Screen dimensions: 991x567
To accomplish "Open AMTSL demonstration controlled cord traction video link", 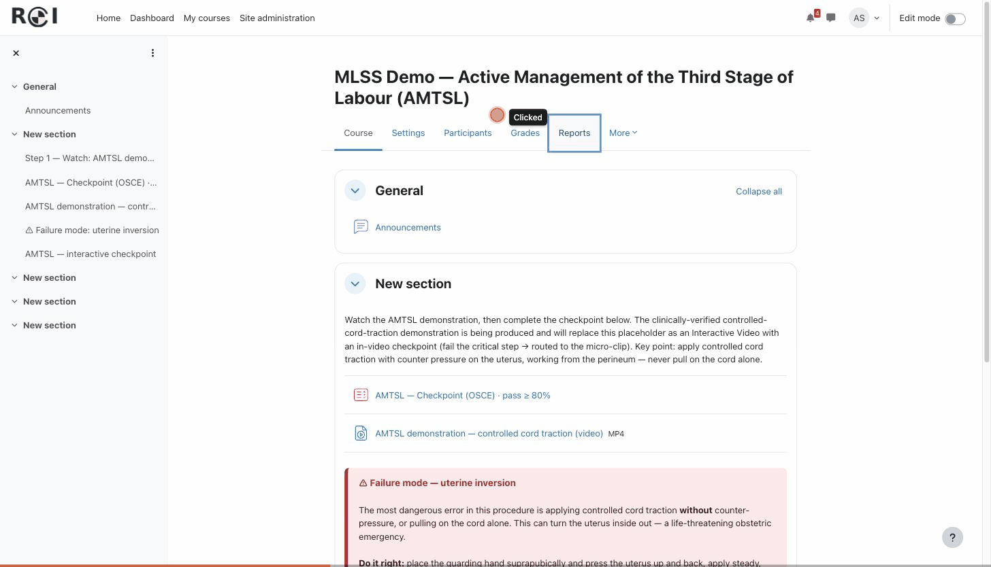I will point(489,433).
